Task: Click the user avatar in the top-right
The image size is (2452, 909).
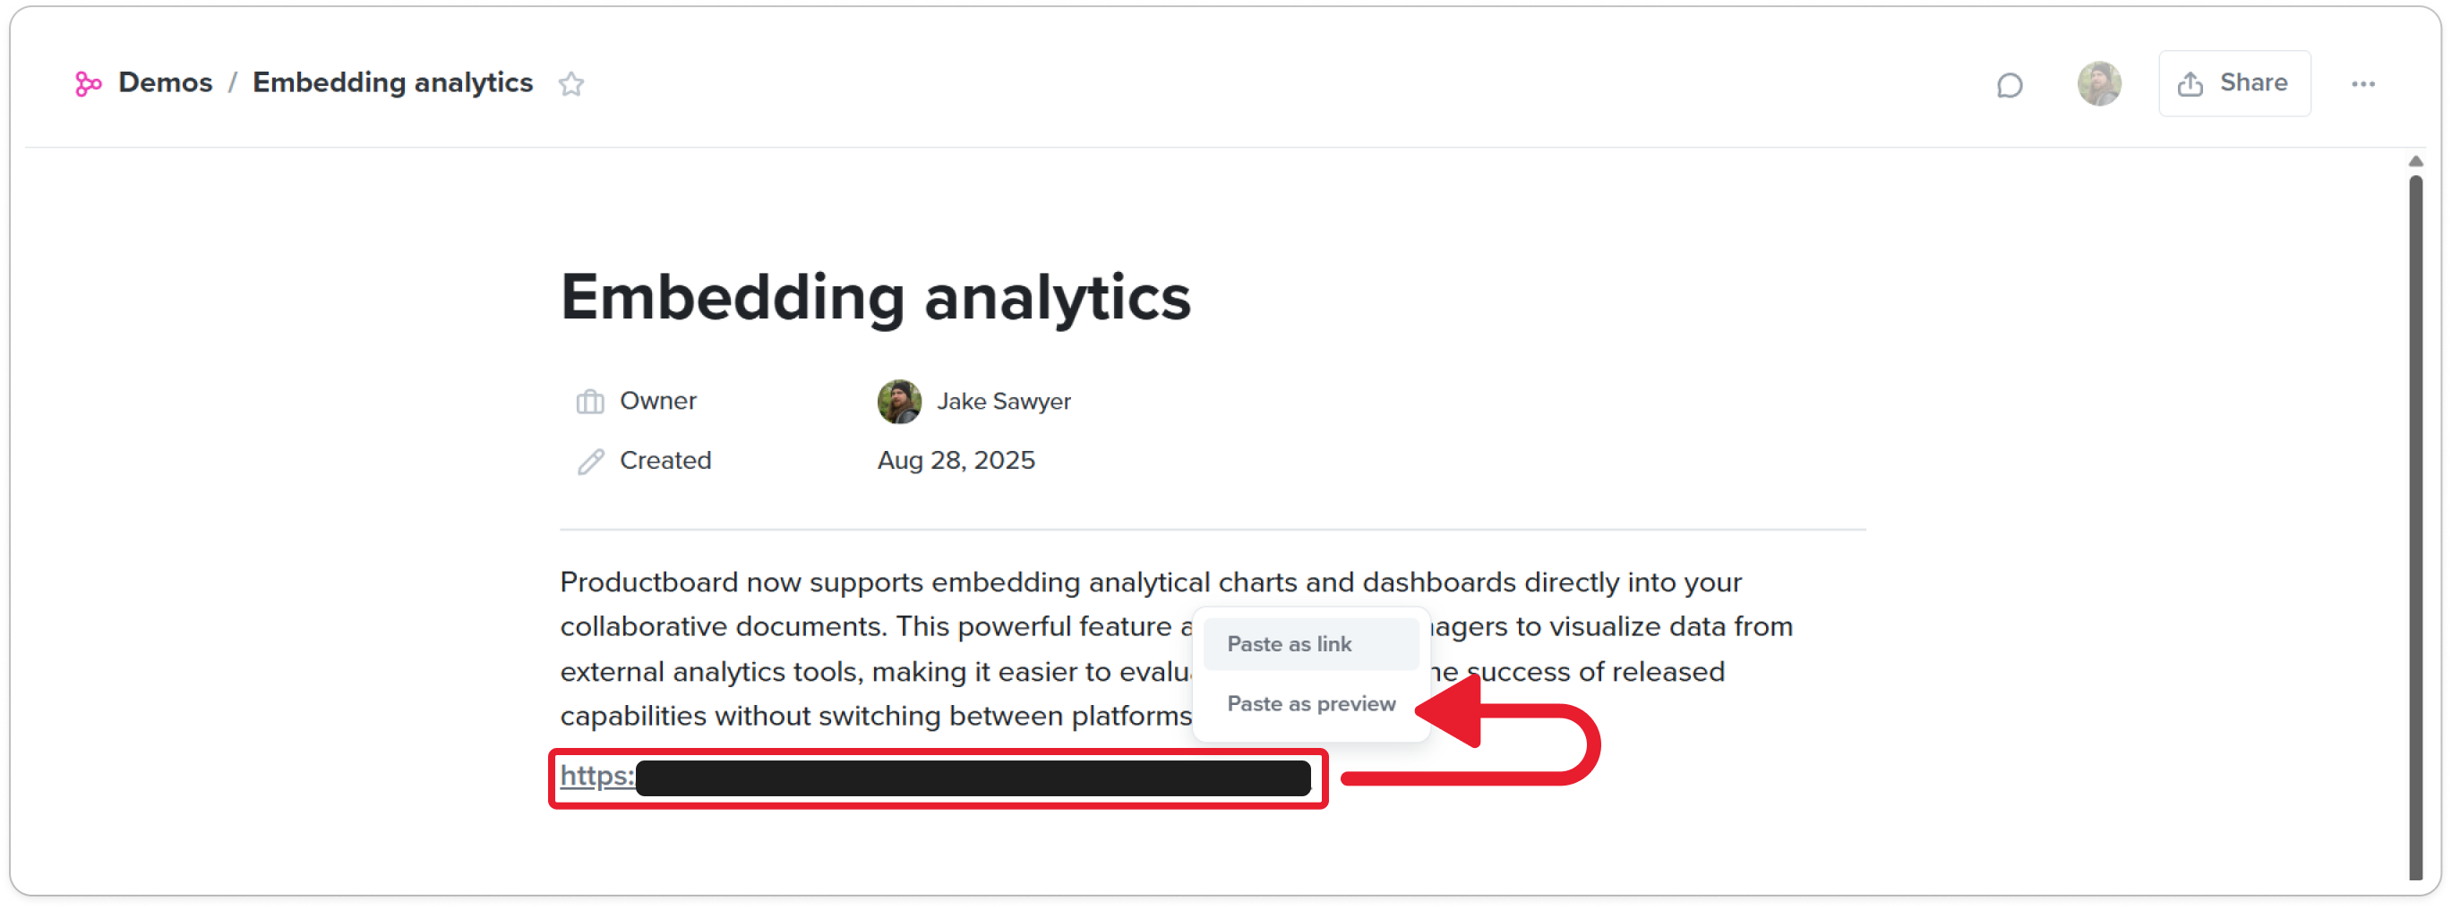Action: (x=2099, y=82)
